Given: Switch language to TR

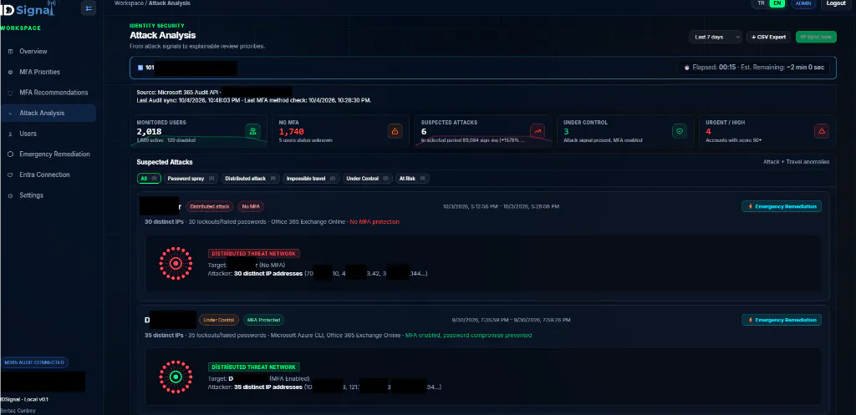Looking at the screenshot, I should pos(761,3).
